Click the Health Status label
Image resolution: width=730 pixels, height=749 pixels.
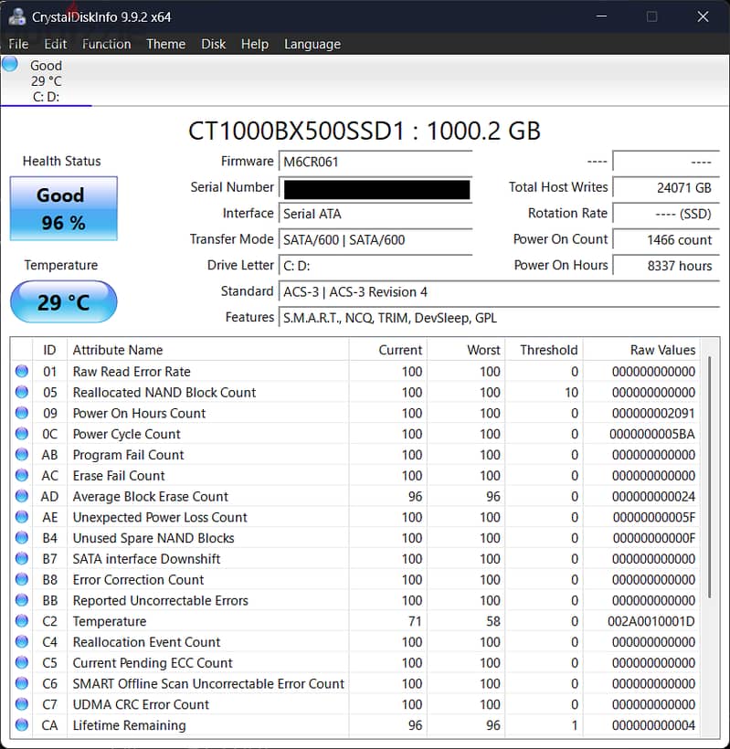pos(61,162)
